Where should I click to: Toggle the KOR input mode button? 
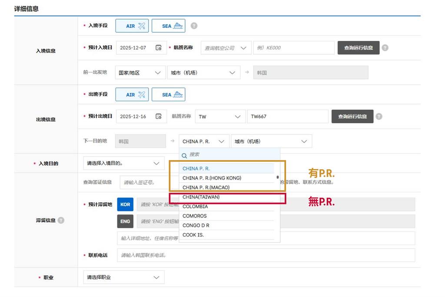[125, 204]
